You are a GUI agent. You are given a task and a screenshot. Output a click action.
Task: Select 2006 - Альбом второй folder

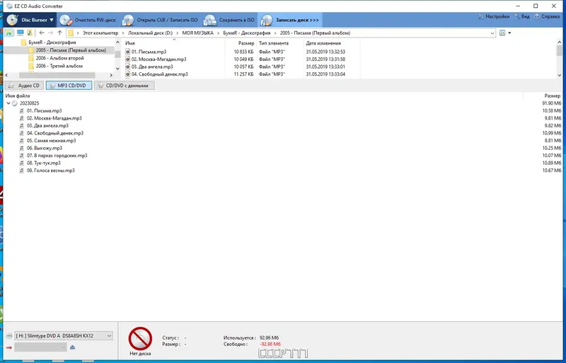(59, 58)
